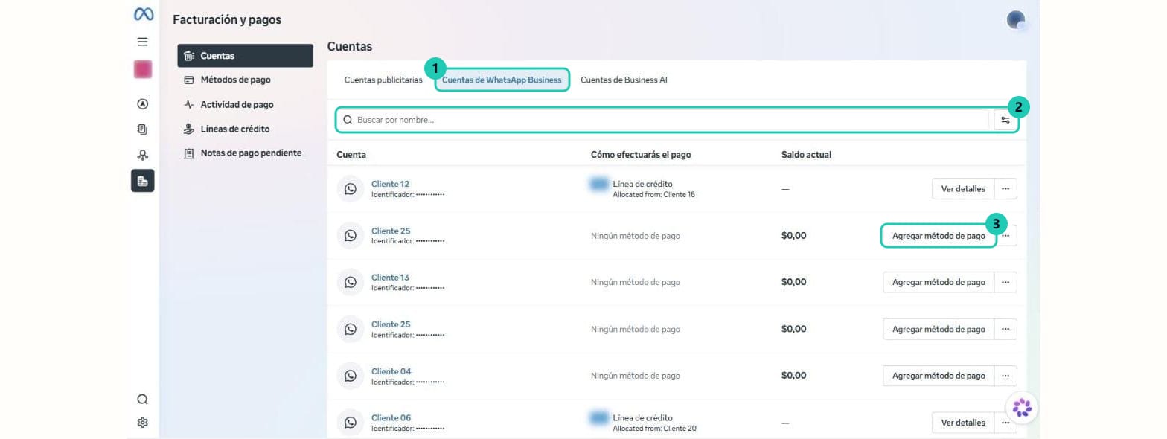Add payment method for Cliente 13

pyautogui.click(x=939, y=282)
